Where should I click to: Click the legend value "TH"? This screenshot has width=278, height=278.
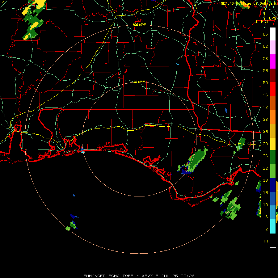click(x=265, y=241)
